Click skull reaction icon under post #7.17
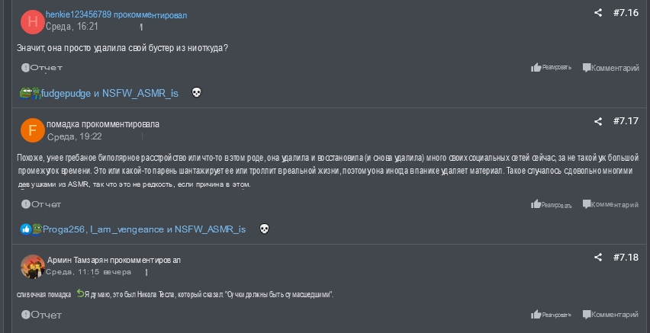This screenshot has height=333, width=650. 264,229
